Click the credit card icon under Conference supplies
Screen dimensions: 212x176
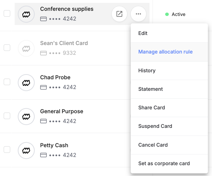43,19
